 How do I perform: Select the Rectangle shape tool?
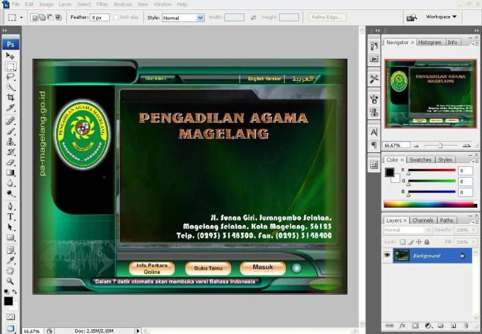[10, 237]
